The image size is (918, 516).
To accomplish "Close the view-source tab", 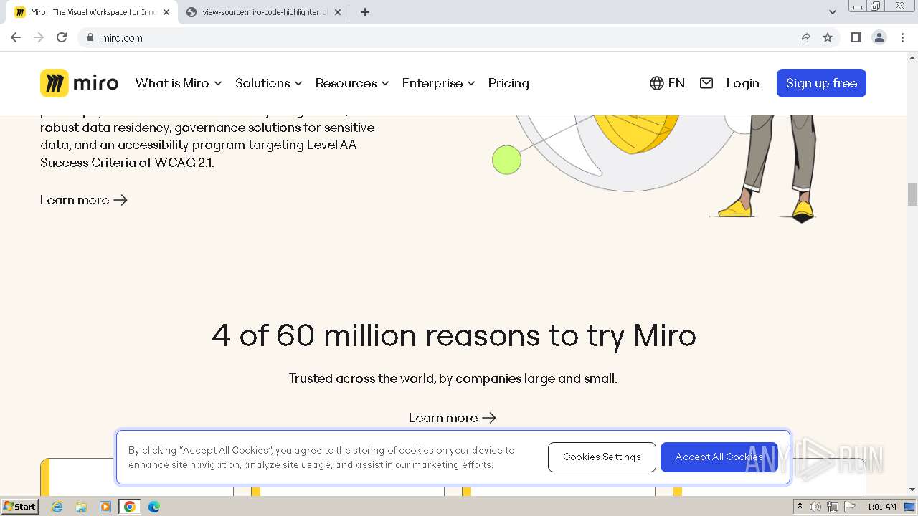I will point(338,12).
